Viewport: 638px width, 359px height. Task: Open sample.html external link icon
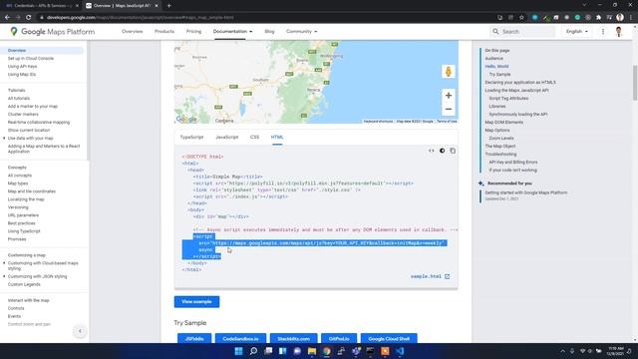point(447,276)
